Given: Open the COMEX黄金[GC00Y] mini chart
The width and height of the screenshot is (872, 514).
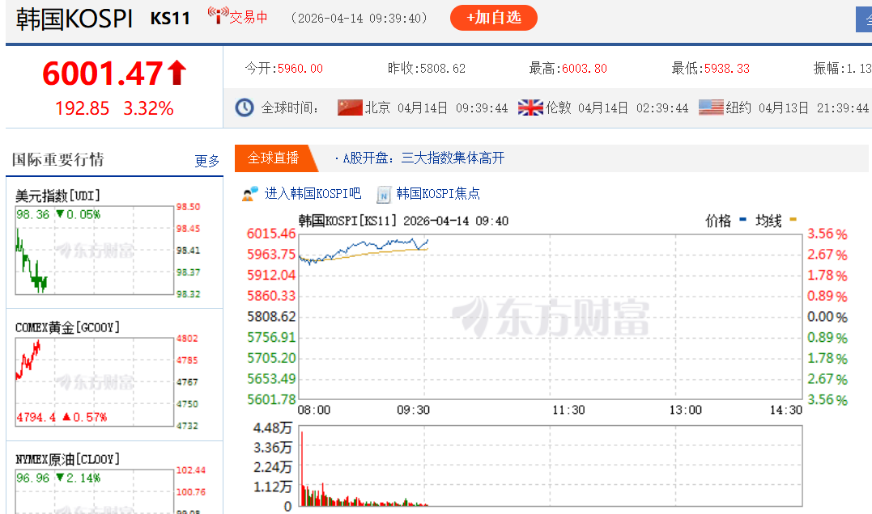Looking at the screenshot, I should [x=95, y=382].
